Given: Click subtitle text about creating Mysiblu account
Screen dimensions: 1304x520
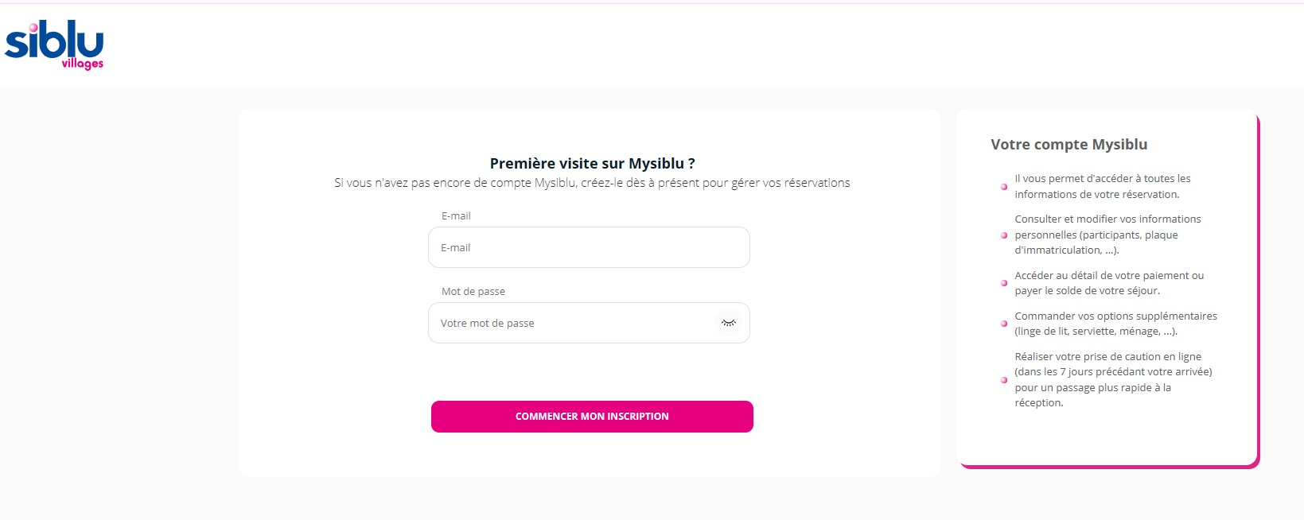Looking at the screenshot, I should (592, 183).
